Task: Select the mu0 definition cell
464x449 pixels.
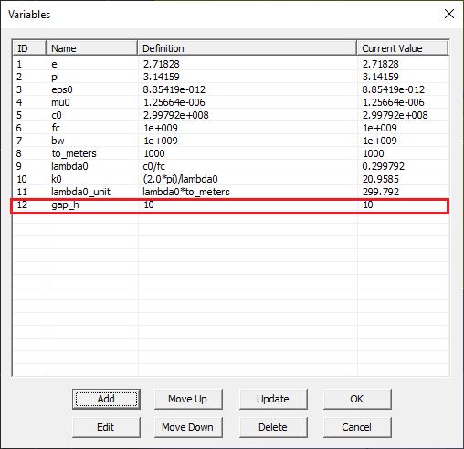Action: coord(248,102)
